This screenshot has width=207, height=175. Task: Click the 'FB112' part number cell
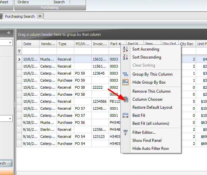point(115,101)
